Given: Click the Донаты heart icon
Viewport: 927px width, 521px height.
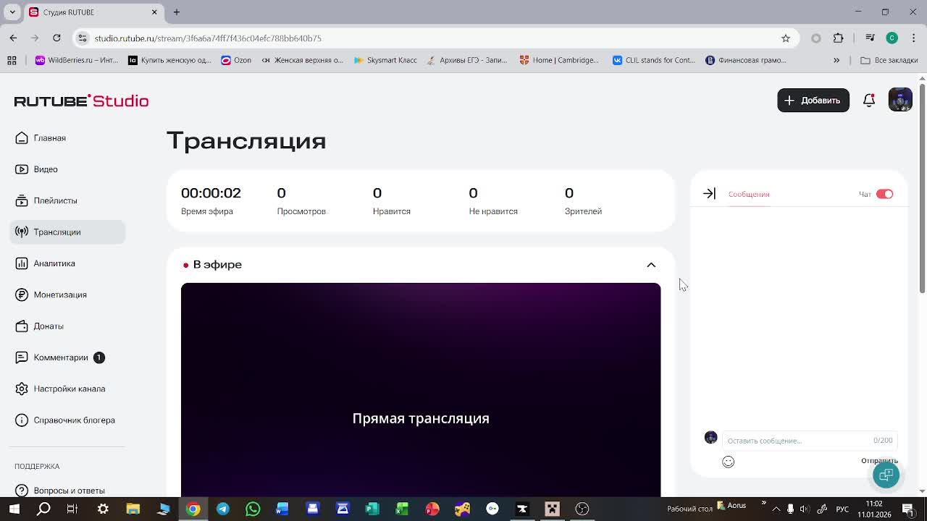Looking at the screenshot, I should (22, 326).
